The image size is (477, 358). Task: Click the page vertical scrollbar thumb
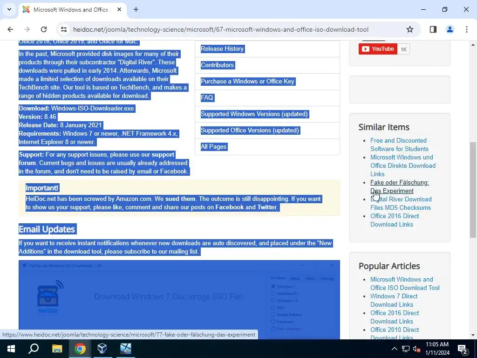pyautogui.click(x=473, y=190)
